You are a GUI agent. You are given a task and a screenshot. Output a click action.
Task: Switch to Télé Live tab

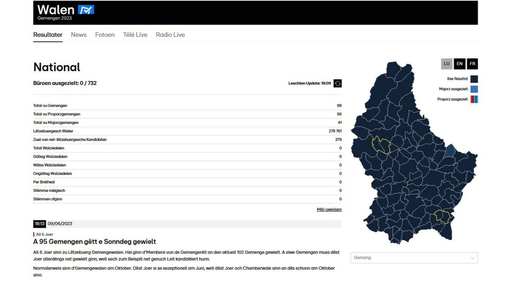135,35
